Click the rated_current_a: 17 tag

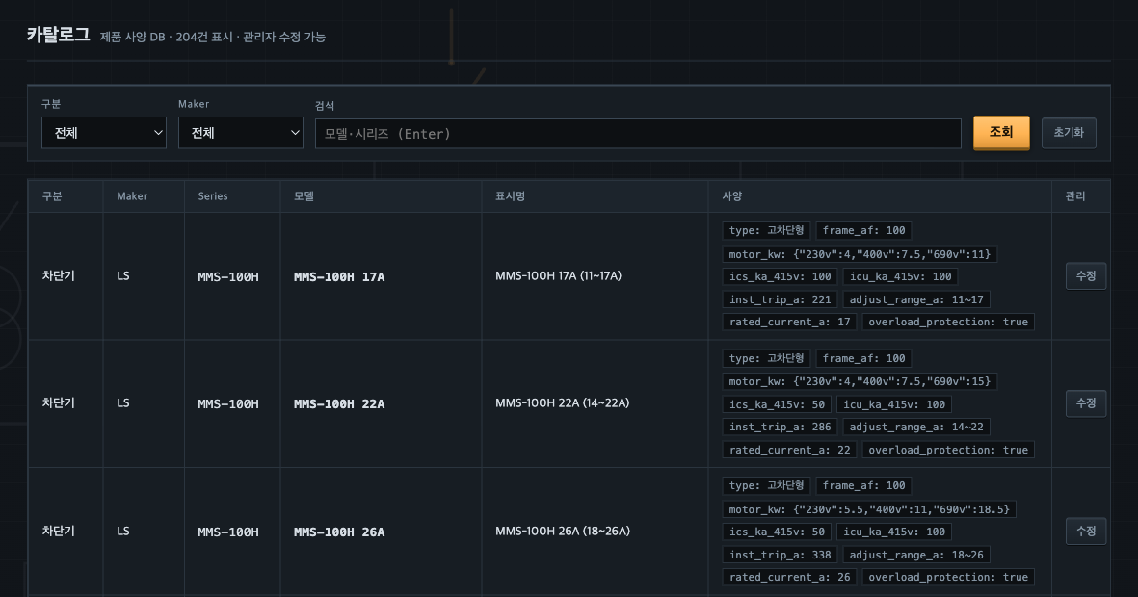(789, 322)
